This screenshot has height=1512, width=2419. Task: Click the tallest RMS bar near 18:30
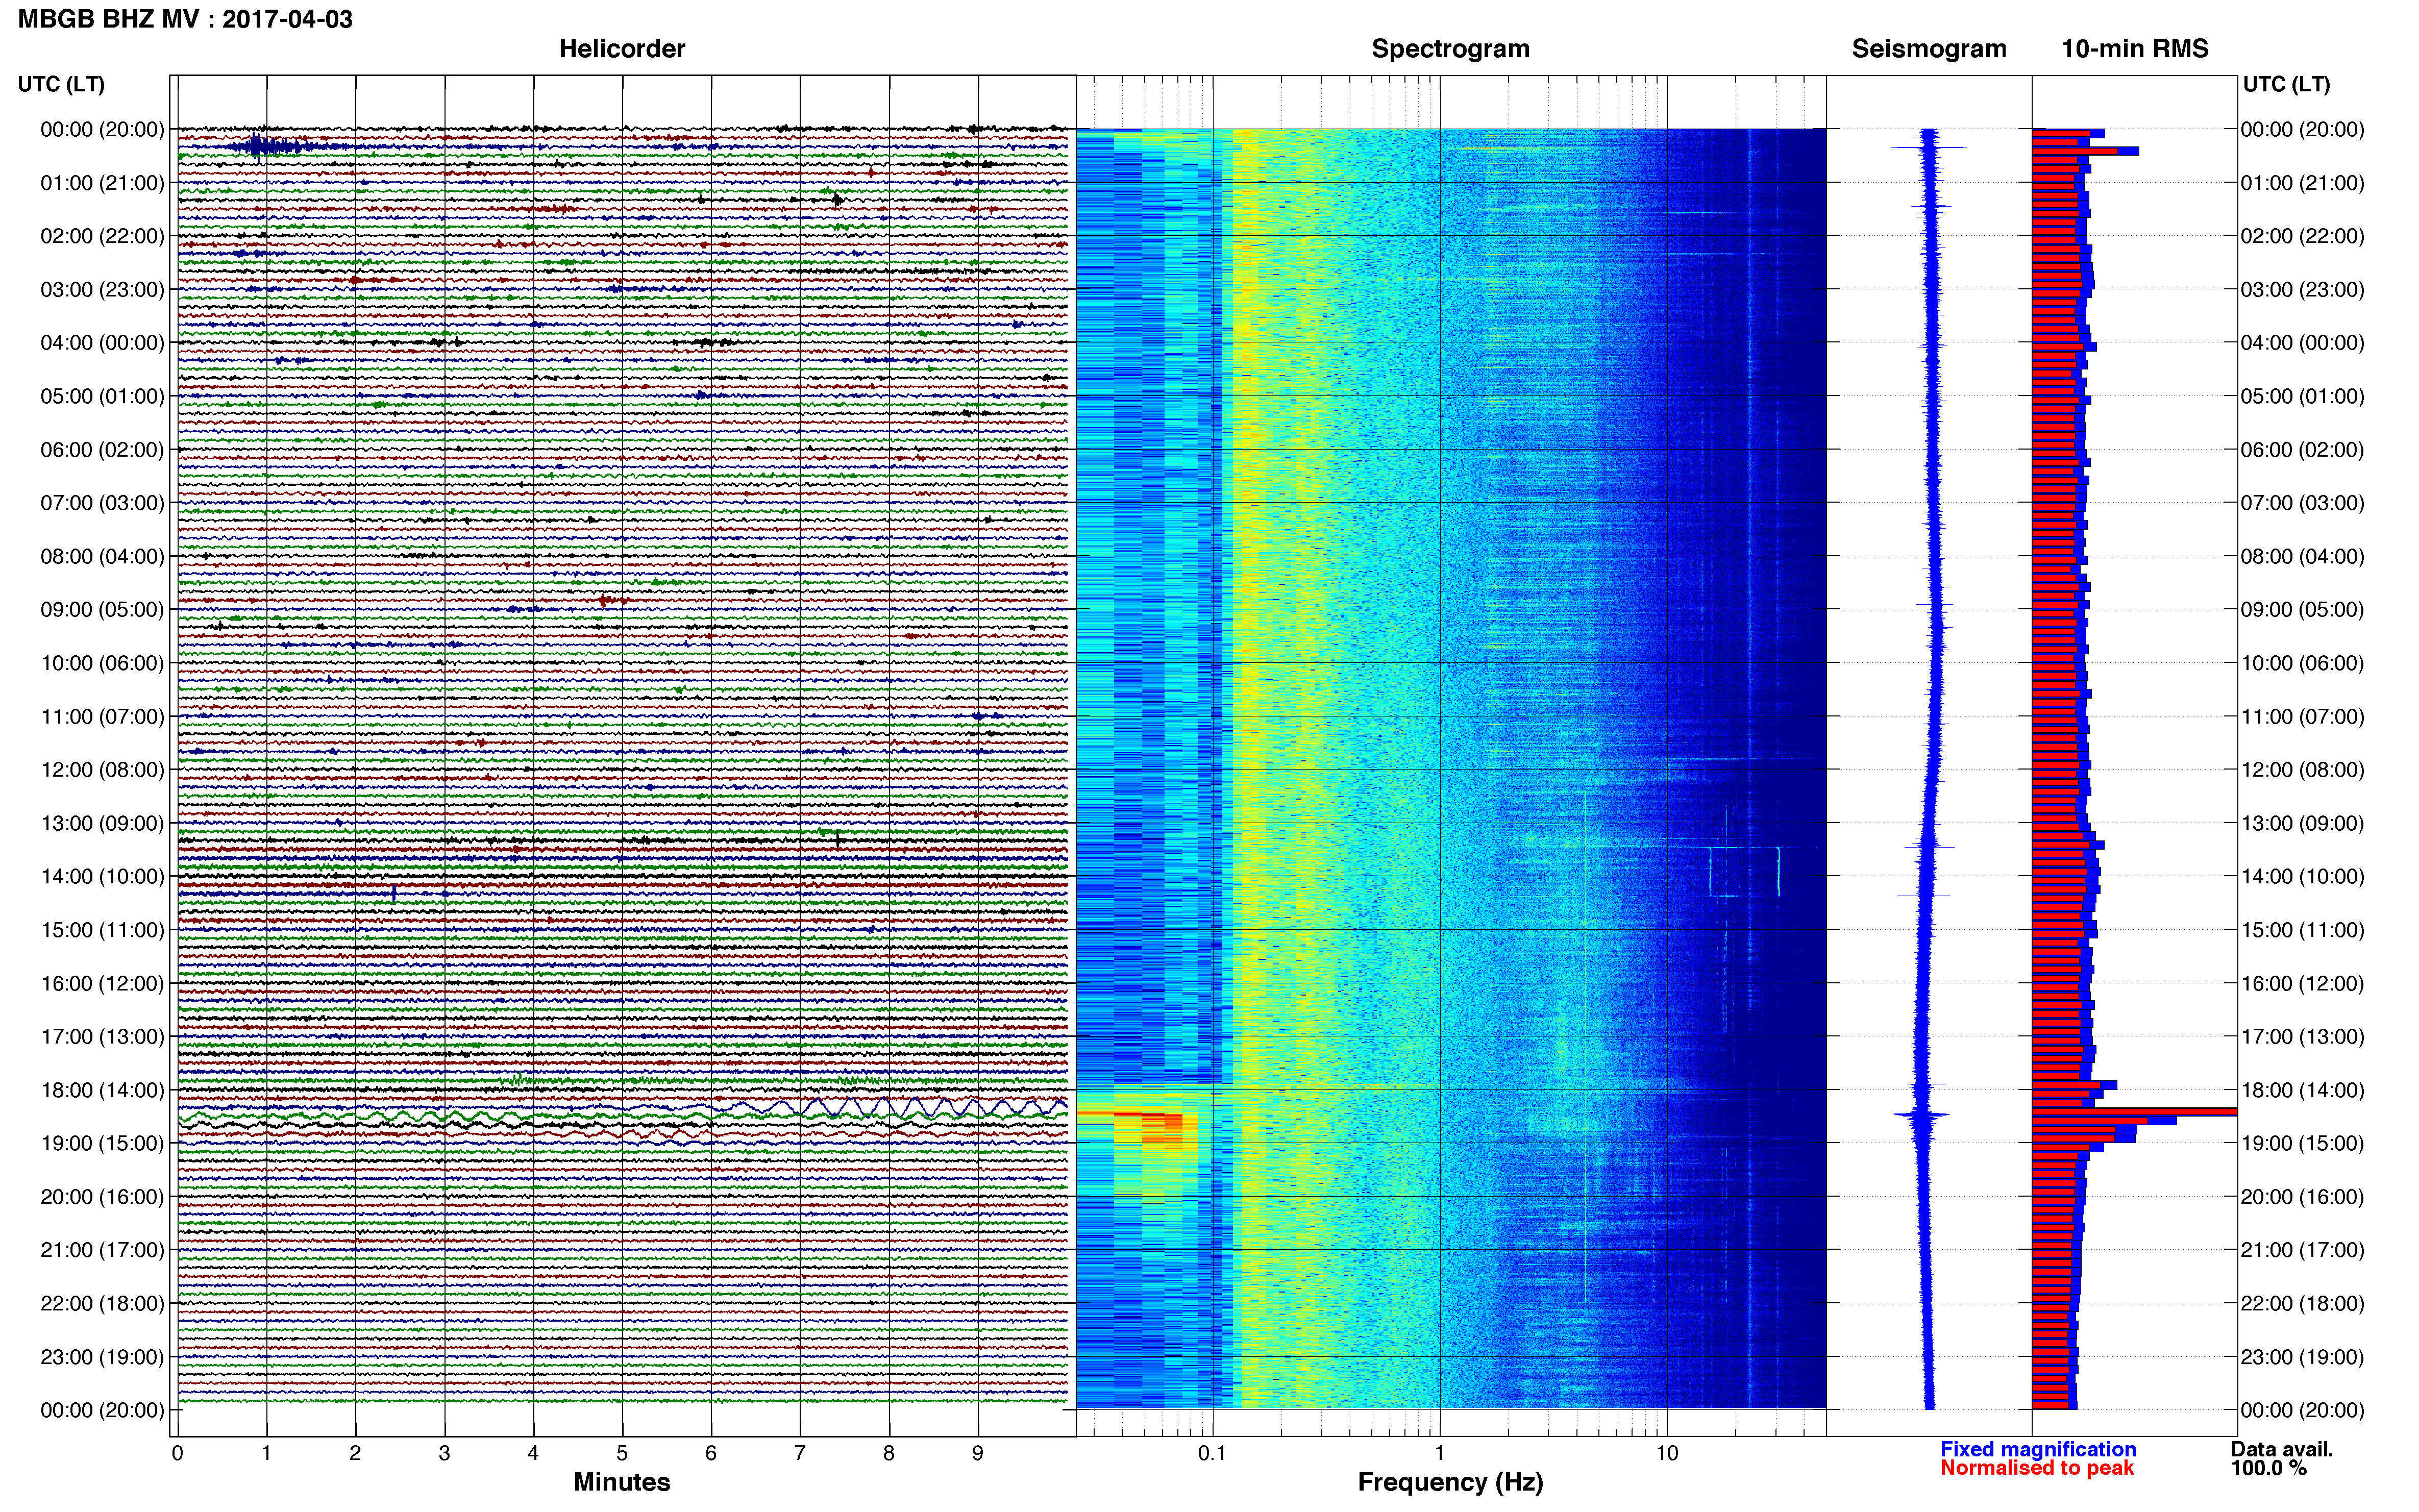tap(2134, 1112)
